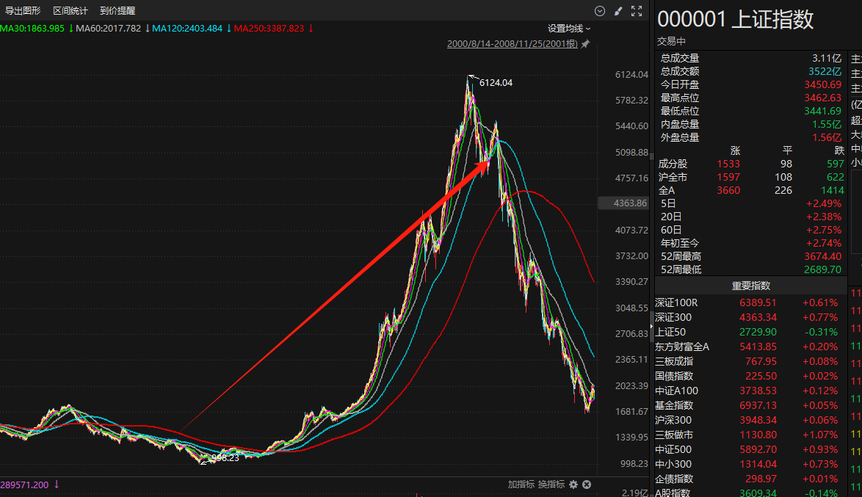This screenshot has height=497, width=862.
Task: Click the 000001 上证指数 title
Action: (x=735, y=19)
